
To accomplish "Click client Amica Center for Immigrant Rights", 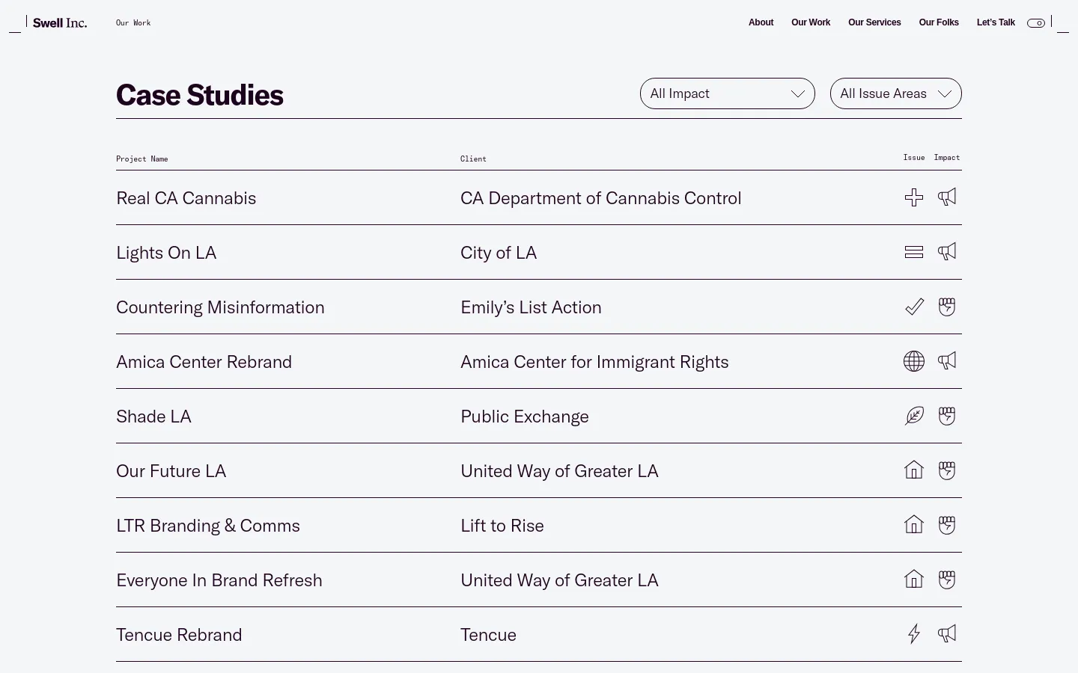I will click(594, 362).
